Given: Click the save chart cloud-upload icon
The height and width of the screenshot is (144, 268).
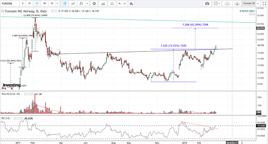Looking at the screenshot, I should click(x=237, y=3).
